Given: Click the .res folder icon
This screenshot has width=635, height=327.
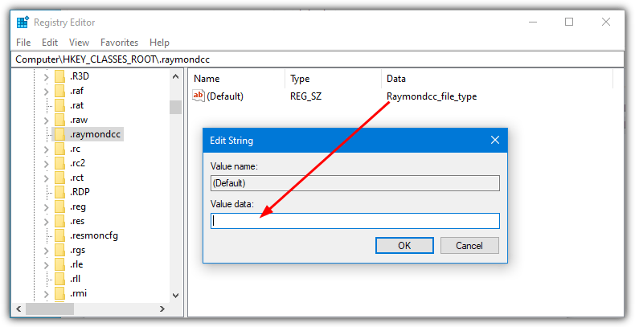Looking at the screenshot, I should pos(59,221).
